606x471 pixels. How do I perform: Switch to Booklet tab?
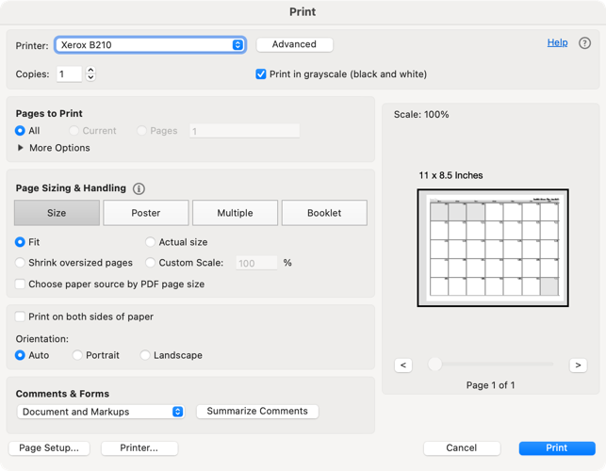tap(324, 213)
